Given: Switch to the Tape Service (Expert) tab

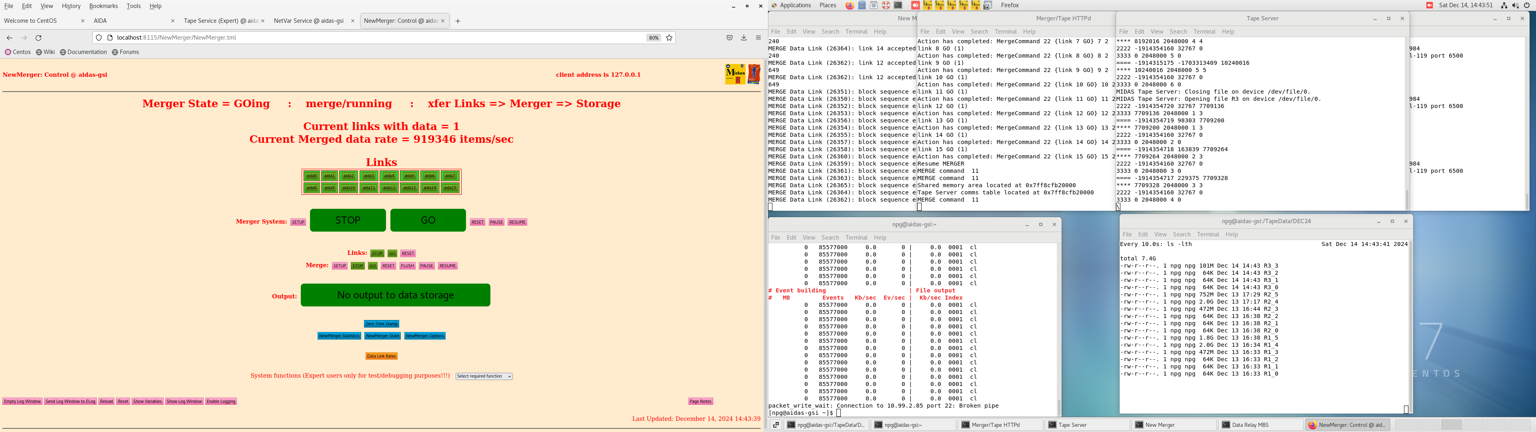Looking at the screenshot, I should pyautogui.click(x=220, y=21).
